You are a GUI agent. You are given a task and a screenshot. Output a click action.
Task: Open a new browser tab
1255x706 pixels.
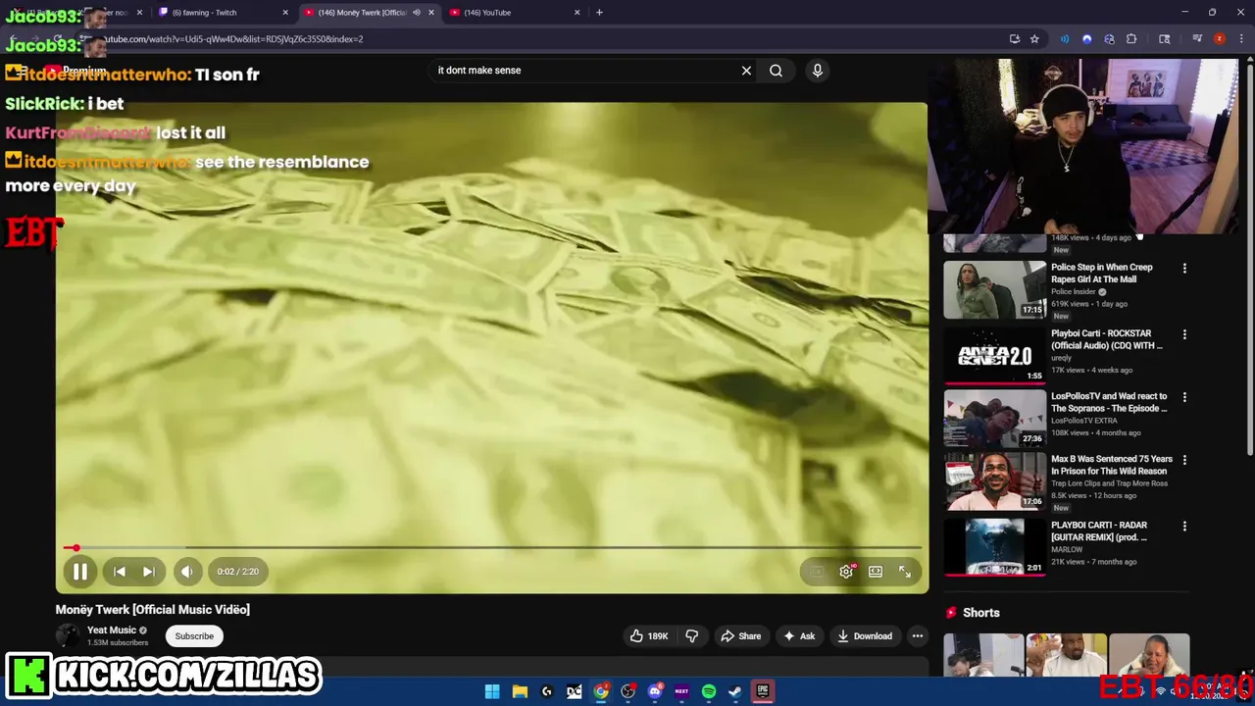pyautogui.click(x=599, y=13)
